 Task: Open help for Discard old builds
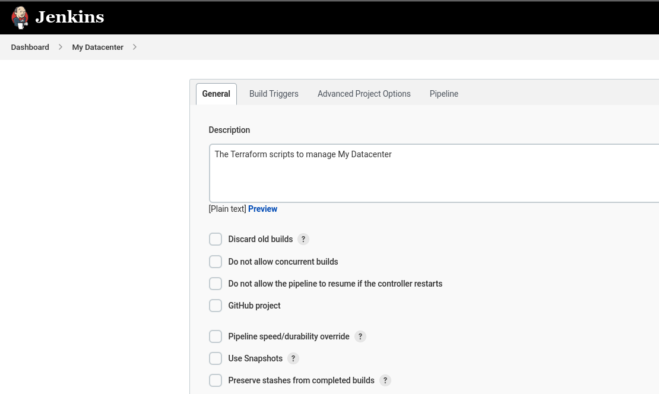coord(303,239)
